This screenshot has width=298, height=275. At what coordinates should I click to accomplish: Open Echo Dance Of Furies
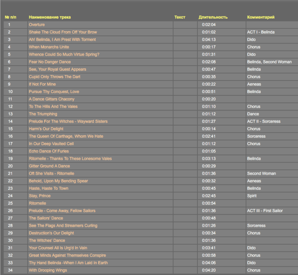[49, 151]
